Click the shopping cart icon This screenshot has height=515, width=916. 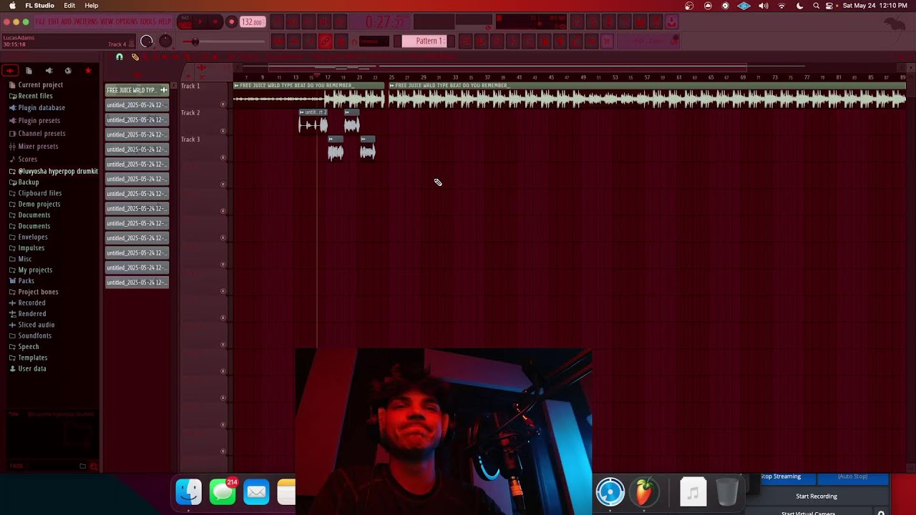pyautogui.click(x=608, y=41)
